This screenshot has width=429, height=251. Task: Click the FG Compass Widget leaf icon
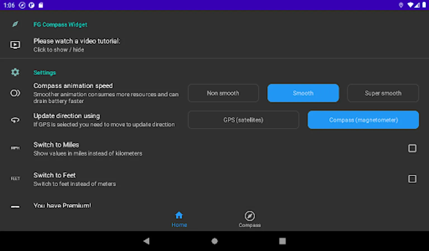pyautogui.click(x=15, y=24)
